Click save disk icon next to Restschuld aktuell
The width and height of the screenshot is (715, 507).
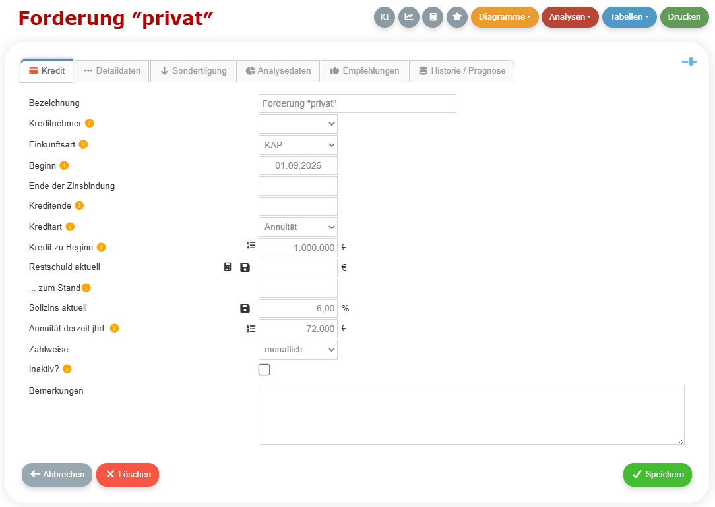tap(245, 267)
